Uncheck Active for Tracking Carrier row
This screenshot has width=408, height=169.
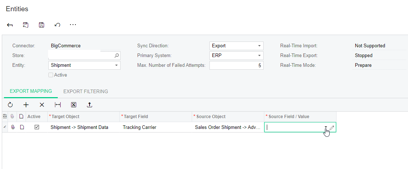coord(37,127)
